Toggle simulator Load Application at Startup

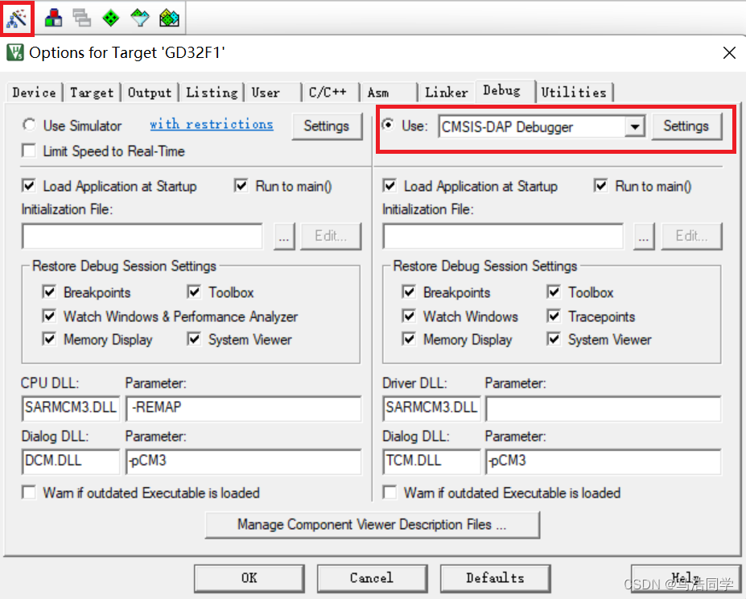(29, 186)
